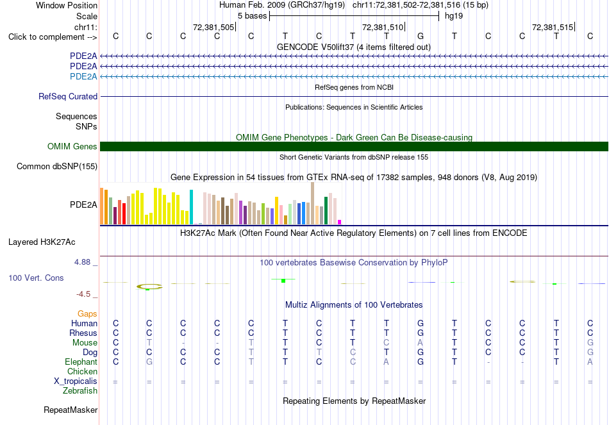
Task: Click the 5 bases scale bar text
Action: (253, 16)
